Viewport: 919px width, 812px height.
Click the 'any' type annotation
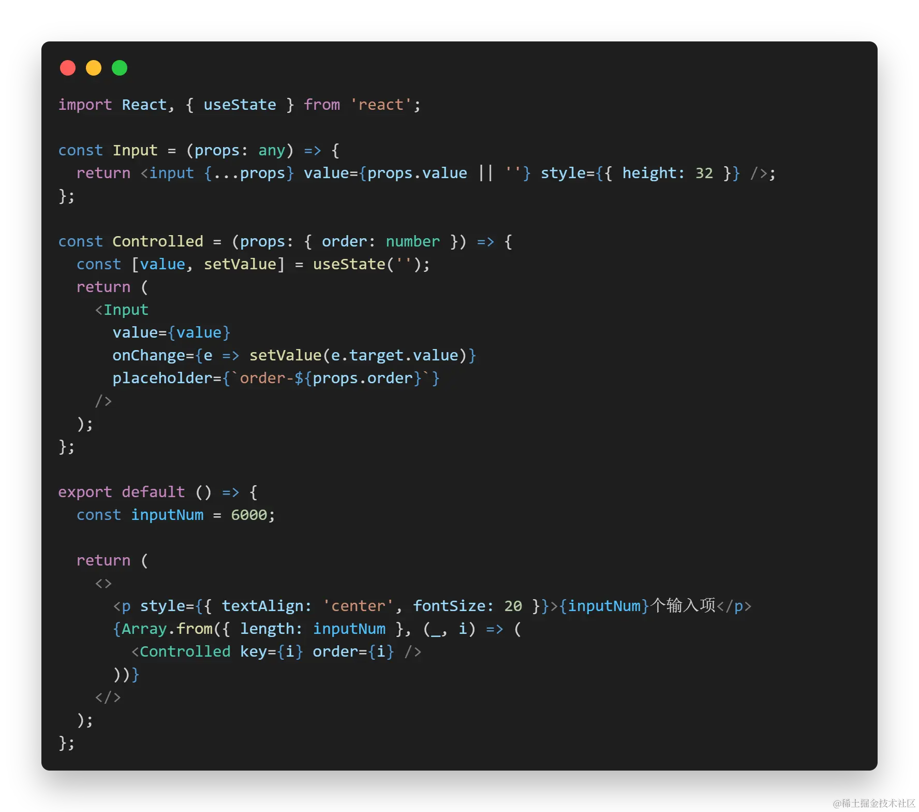coord(272,150)
